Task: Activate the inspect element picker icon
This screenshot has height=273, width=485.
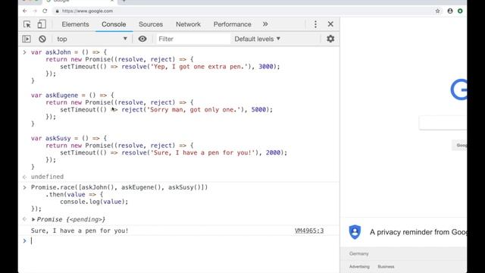Action: tap(27, 24)
